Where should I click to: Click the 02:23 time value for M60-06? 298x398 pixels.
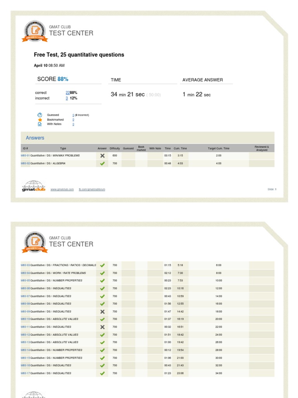pyautogui.click(x=168, y=289)
